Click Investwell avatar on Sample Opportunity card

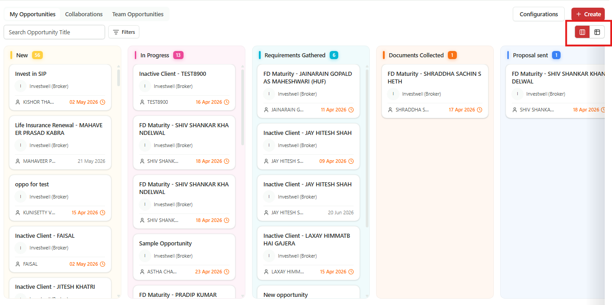click(145, 256)
